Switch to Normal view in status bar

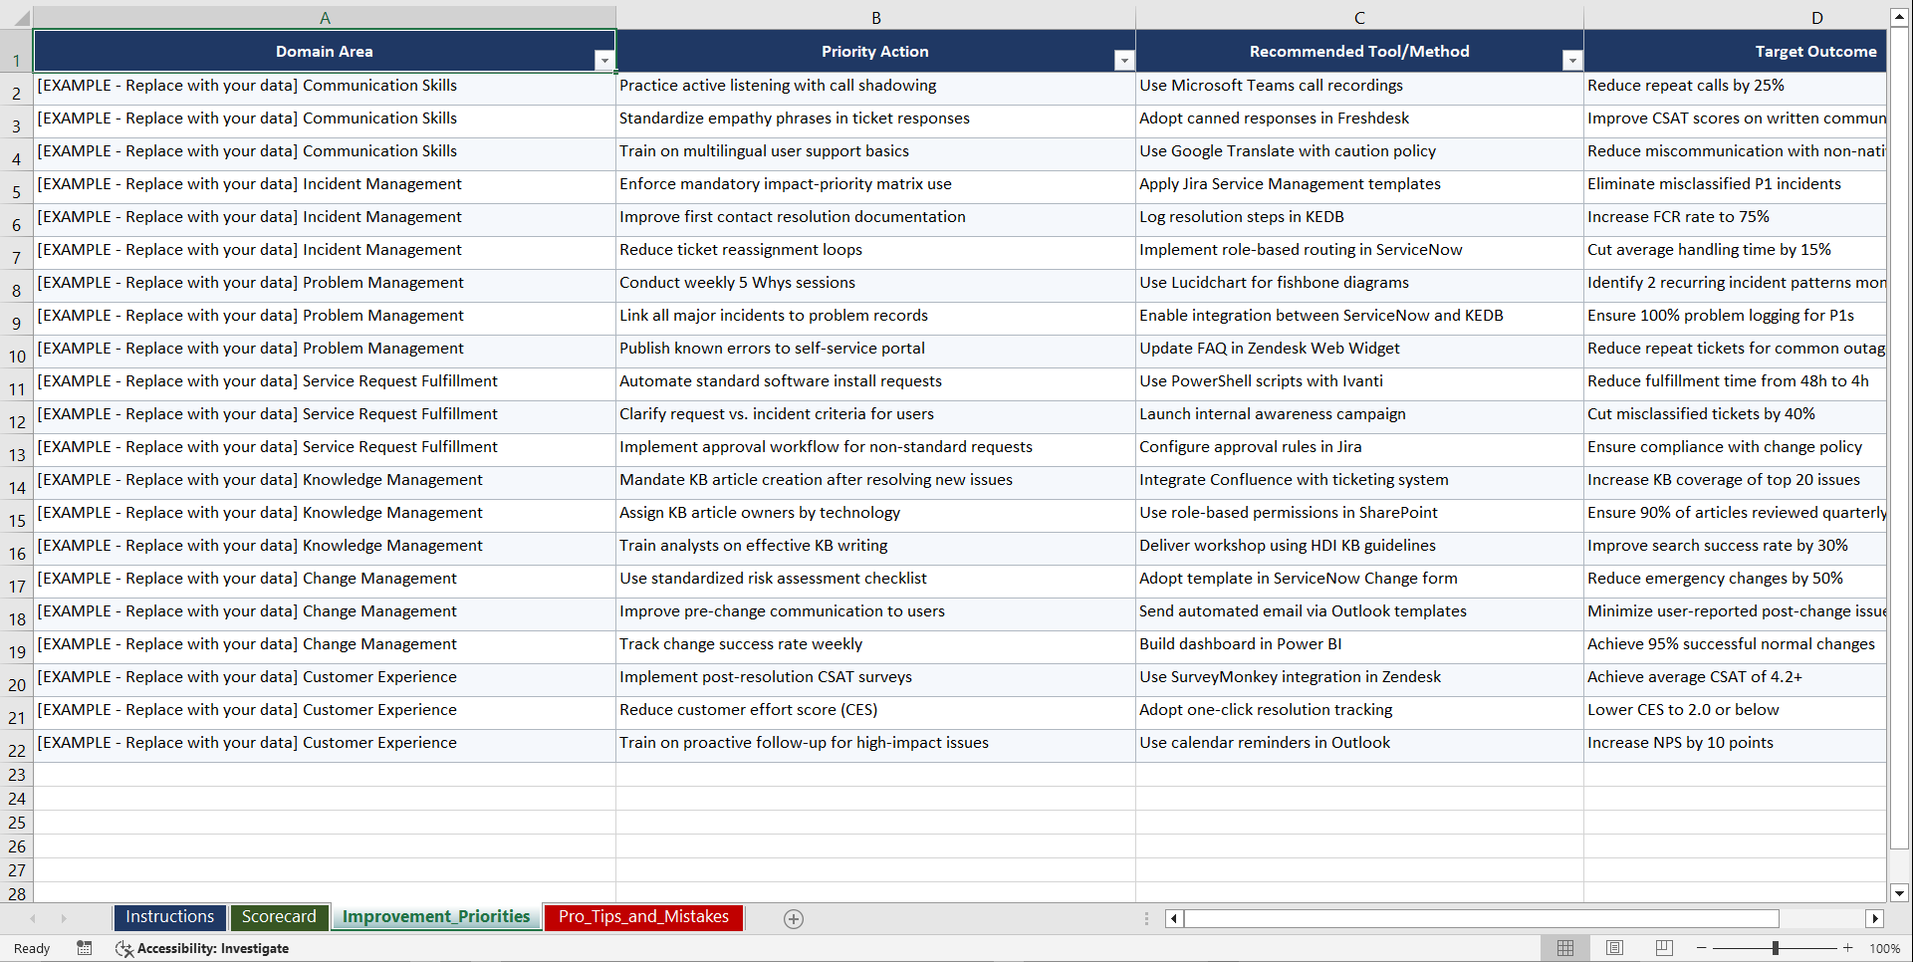1564,948
